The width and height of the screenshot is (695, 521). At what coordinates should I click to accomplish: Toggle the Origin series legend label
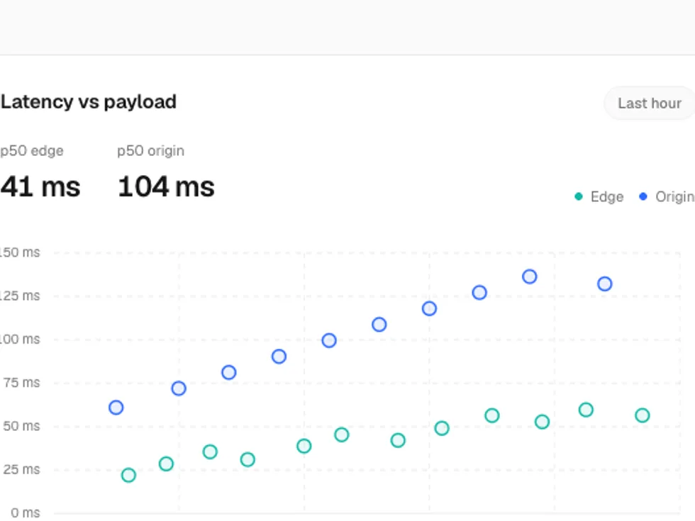675,197
